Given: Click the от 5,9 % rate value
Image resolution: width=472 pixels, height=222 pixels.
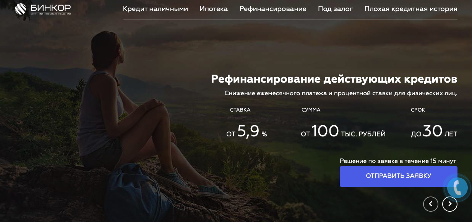Looking at the screenshot, I should [x=247, y=132].
